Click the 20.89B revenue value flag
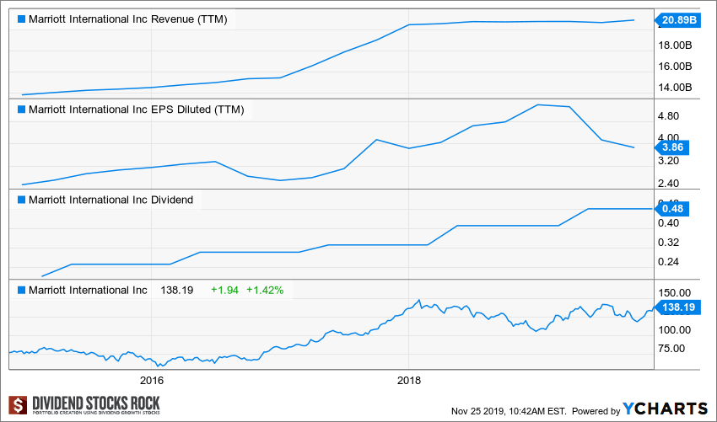This screenshot has height=422, width=717. (x=676, y=19)
